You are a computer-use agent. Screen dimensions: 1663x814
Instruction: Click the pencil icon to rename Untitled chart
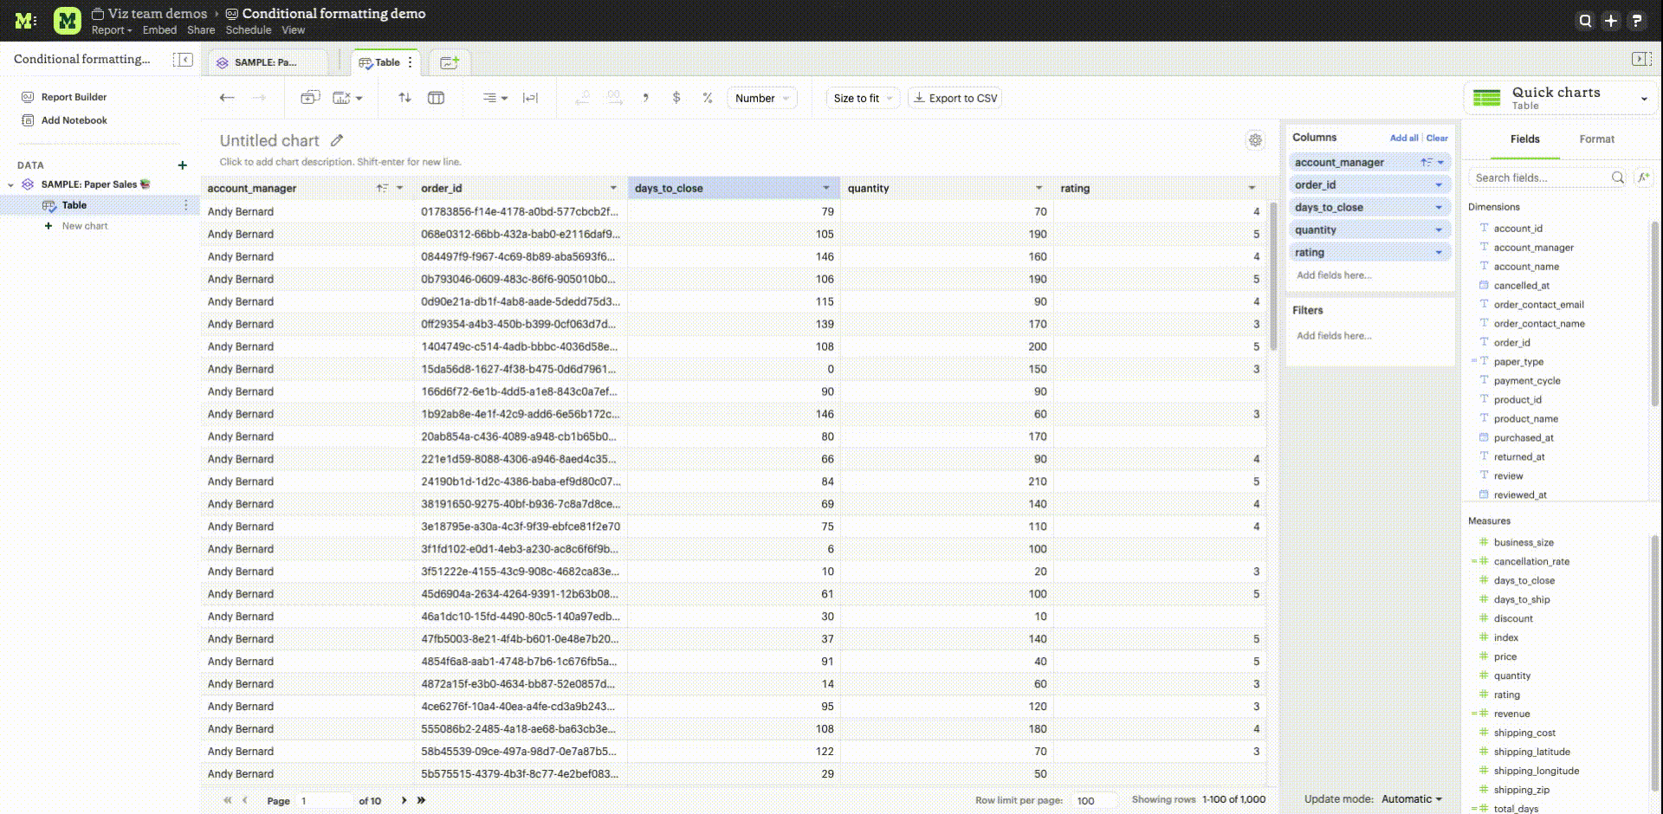point(337,140)
